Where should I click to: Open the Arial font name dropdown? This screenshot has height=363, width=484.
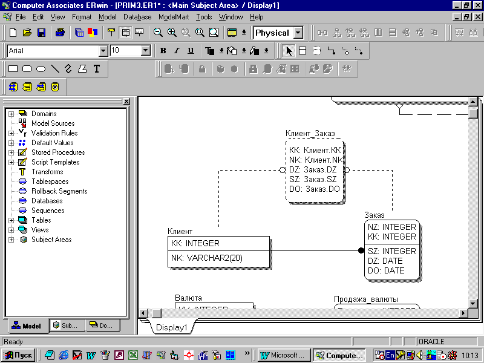pos(103,51)
